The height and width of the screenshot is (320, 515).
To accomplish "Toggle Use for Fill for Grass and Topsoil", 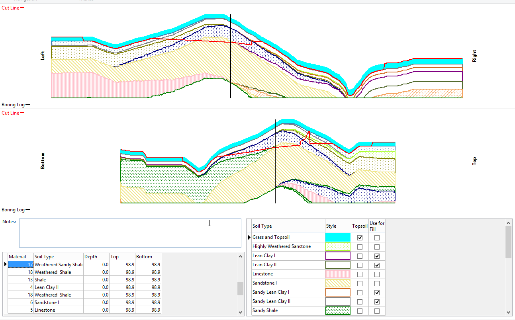I will coord(377,238).
